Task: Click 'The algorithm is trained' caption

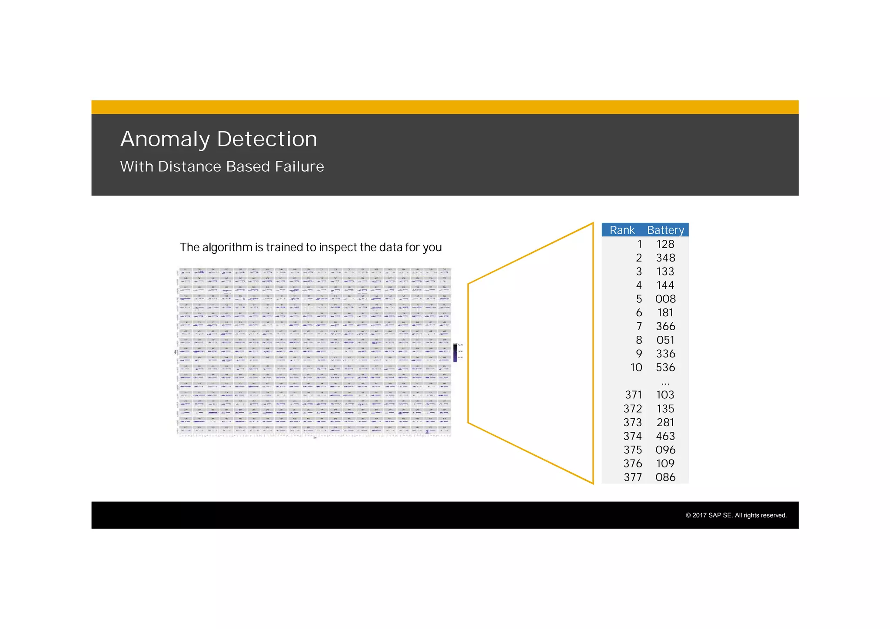Action: pos(310,248)
